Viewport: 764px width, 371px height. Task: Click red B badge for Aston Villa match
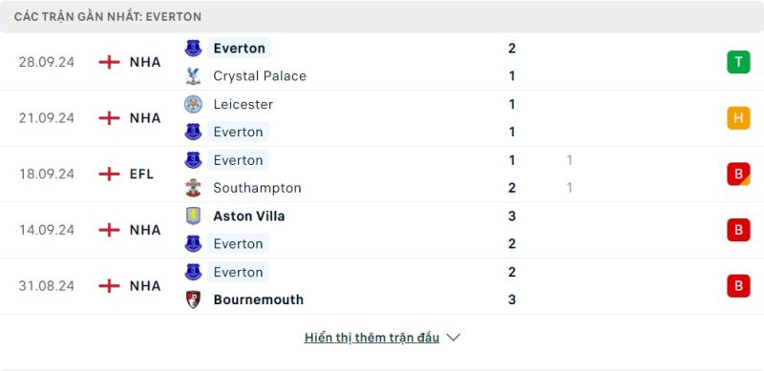738,230
